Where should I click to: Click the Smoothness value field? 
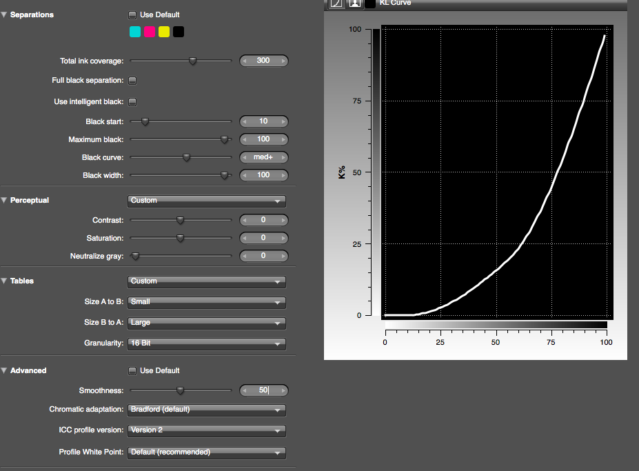[x=263, y=390]
